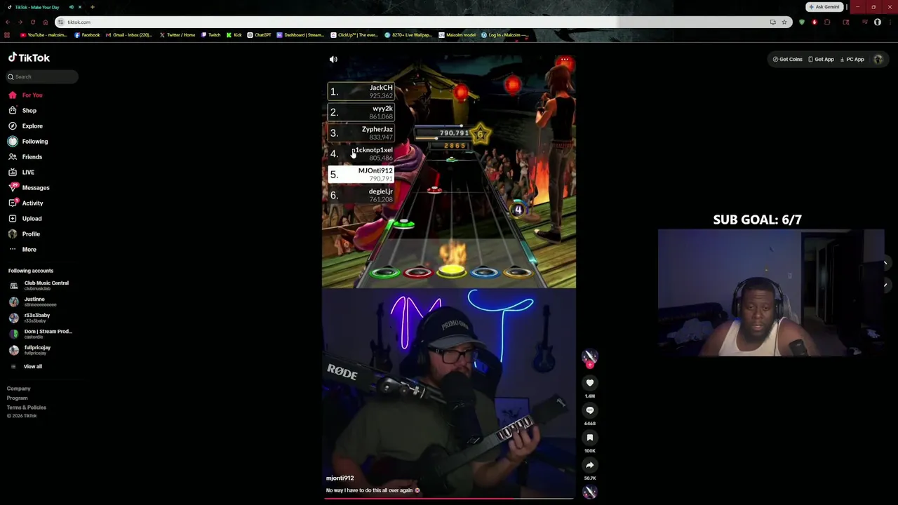Screen dimensions: 898x505
Task: Open the spinning sound disc icon
Action: (x=590, y=492)
